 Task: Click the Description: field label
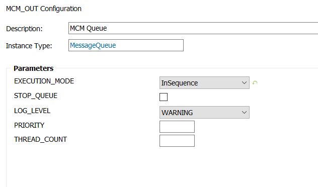pos(24,29)
